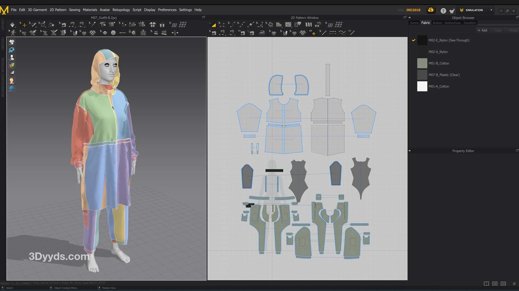Open the Simulation mode dropdown arrow

tap(491, 10)
